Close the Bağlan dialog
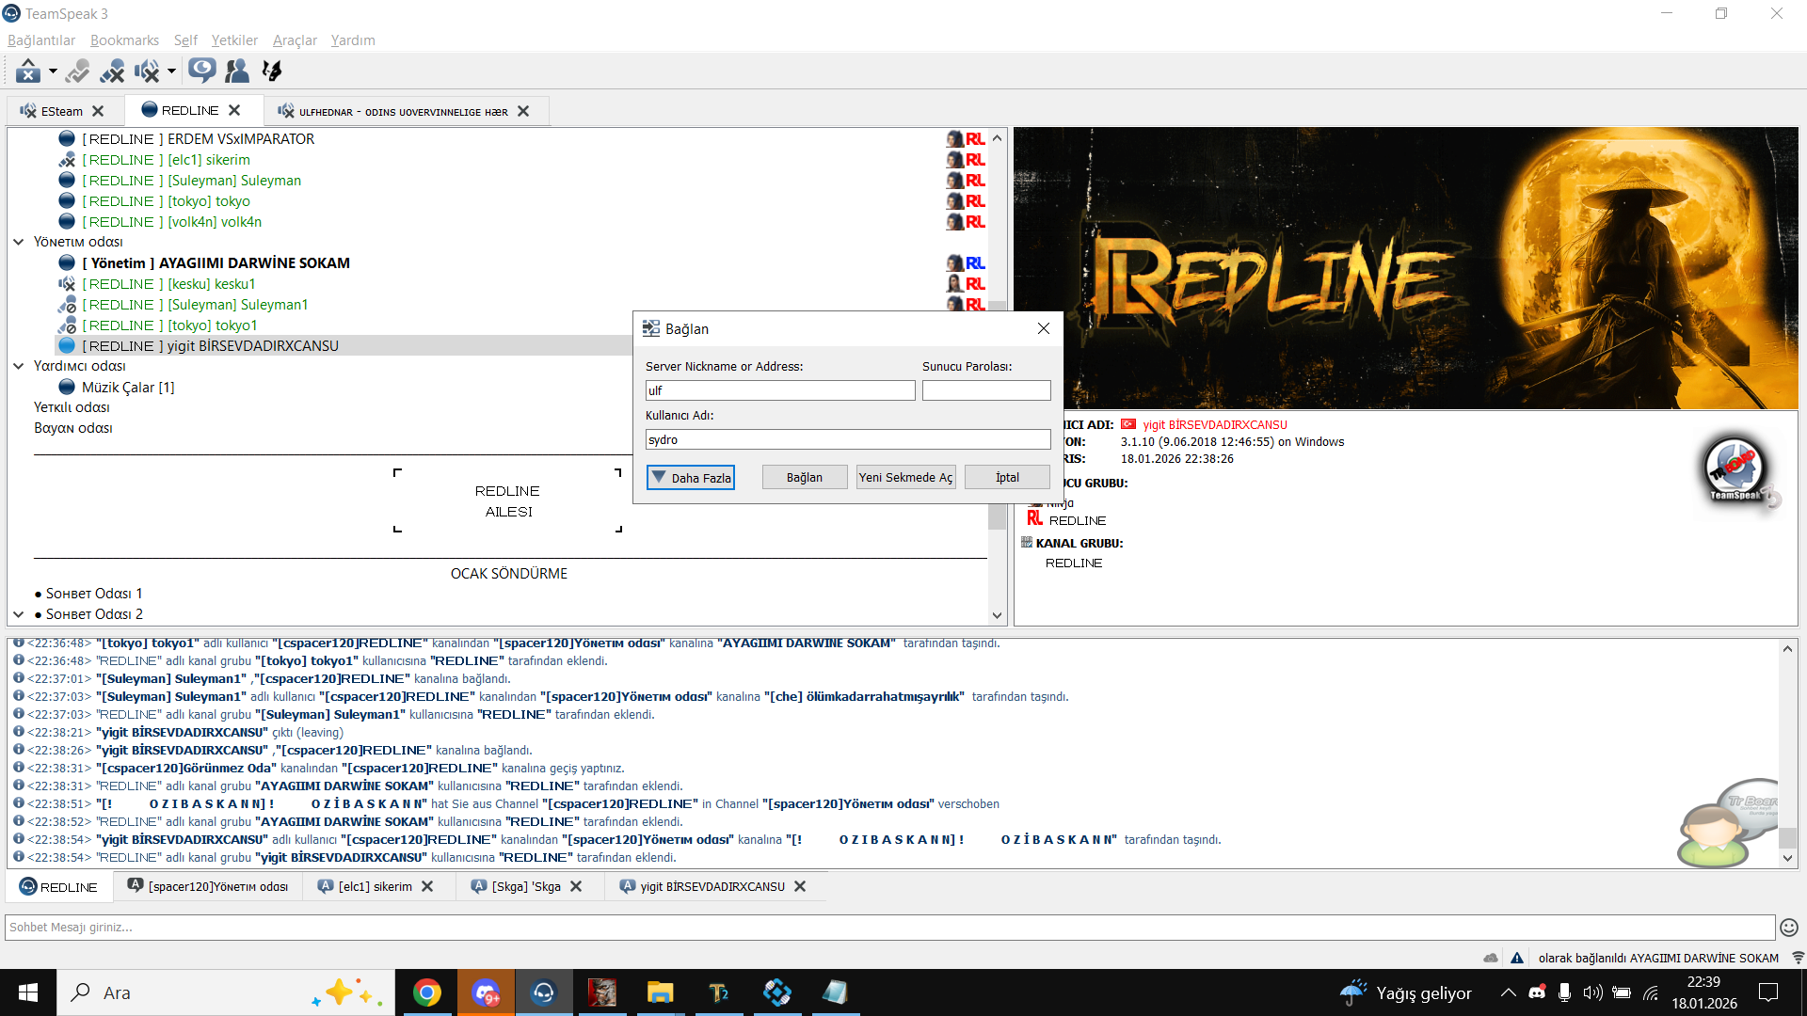This screenshot has width=1807, height=1016. (1043, 328)
